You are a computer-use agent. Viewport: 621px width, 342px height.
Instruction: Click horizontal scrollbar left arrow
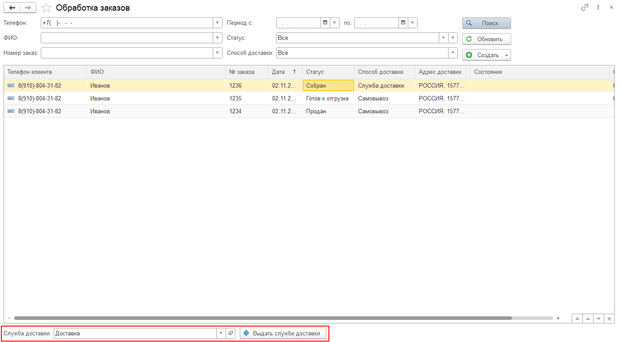pyautogui.click(x=9, y=318)
